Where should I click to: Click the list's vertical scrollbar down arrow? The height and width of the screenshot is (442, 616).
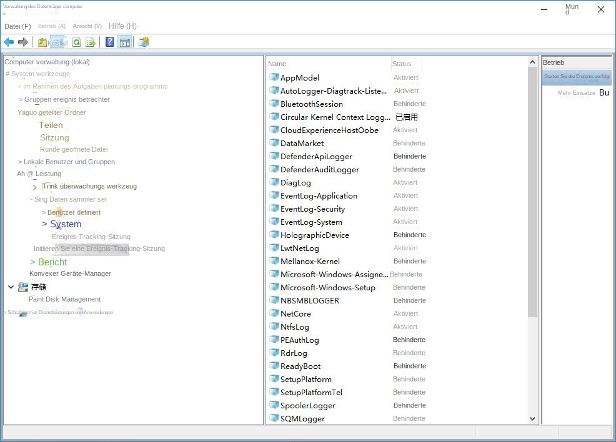(x=532, y=418)
